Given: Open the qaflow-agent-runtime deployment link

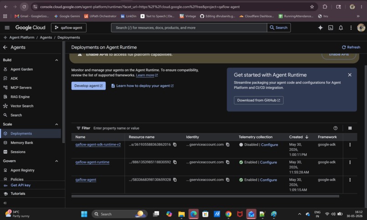Looking at the screenshot, I should tap(92, 162).
